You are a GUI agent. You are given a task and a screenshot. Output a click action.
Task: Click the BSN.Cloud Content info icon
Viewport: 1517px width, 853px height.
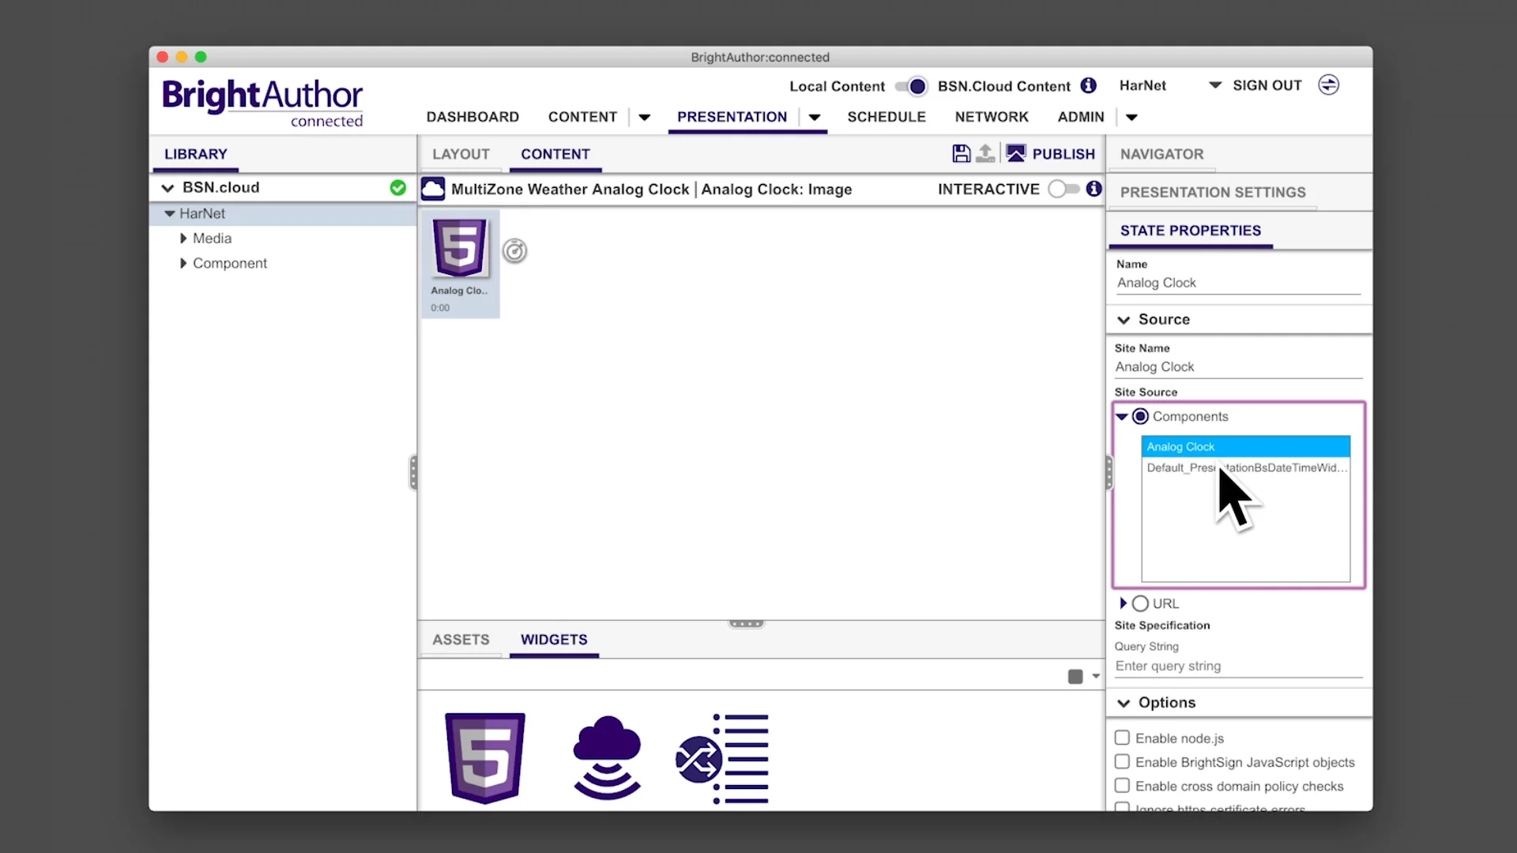coord(1089,85)
